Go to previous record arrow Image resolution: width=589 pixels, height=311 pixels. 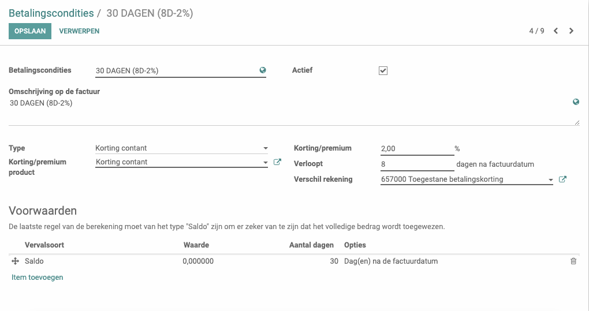[556, 31]
